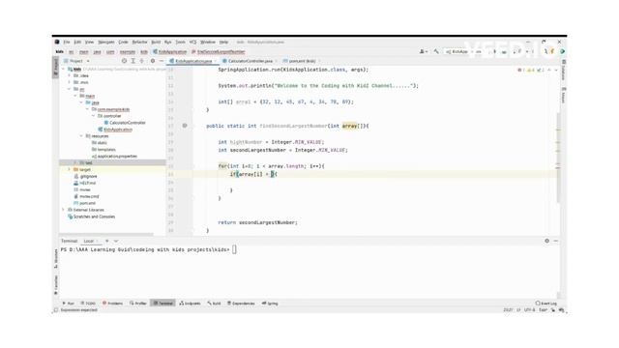Select application.properties file

[x=114, y=157]
